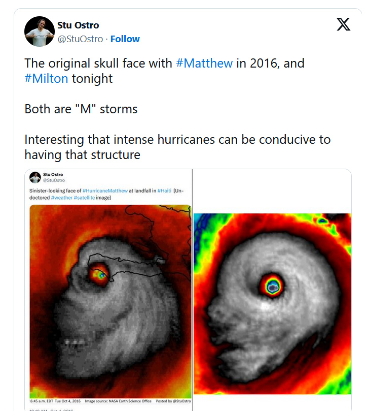The width and height of the screenshot is (366, 411).
Task: Click Stu Ostro name in embedded tweet
Action: [53, 175]
